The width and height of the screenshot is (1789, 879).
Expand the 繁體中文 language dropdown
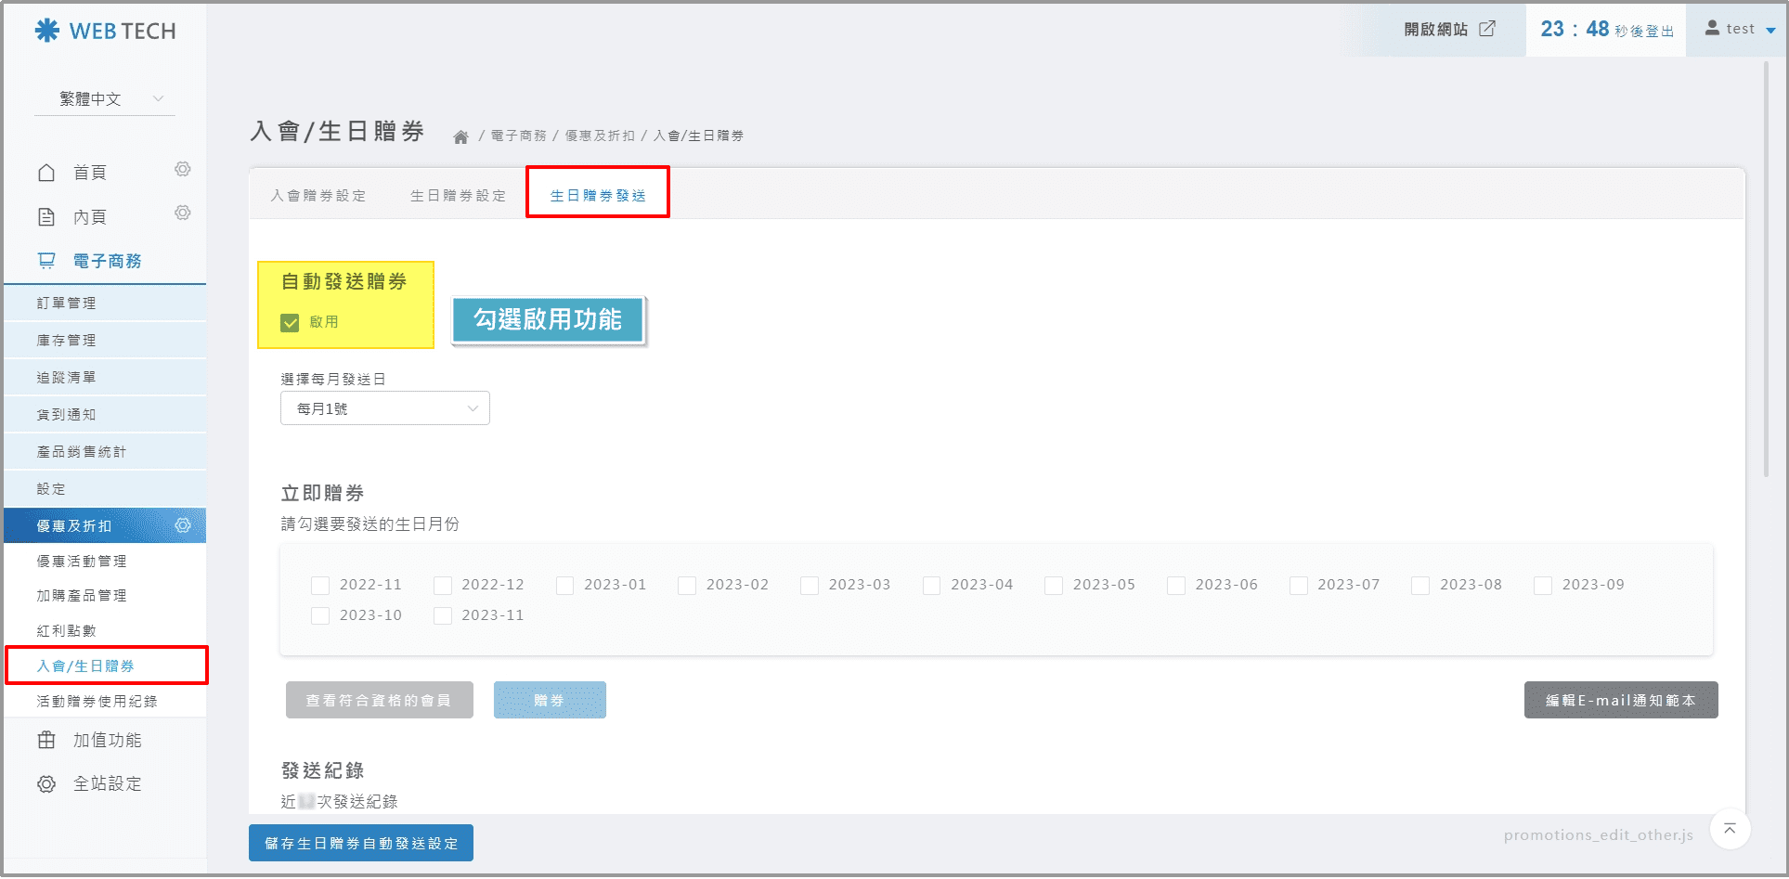(x=105, y=99)
